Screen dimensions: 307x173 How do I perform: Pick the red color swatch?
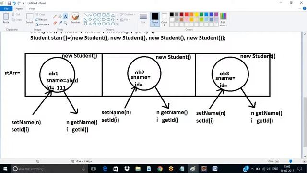187,15
